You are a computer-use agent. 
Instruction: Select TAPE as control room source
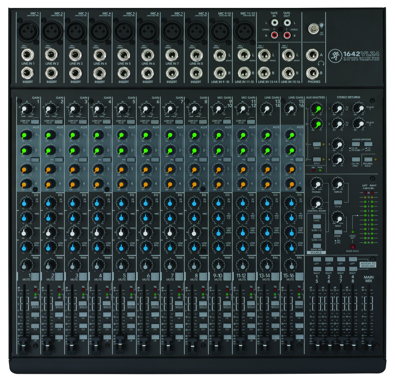tap(316, 217)
